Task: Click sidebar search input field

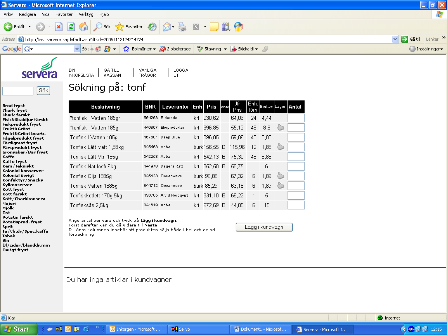Action: point(18,91)
